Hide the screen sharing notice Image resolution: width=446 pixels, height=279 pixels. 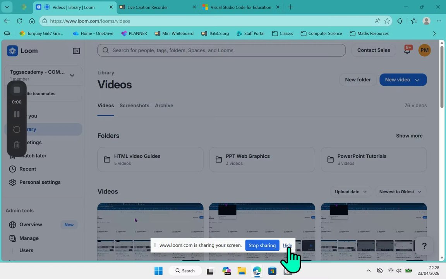click(x=287, y=245)
